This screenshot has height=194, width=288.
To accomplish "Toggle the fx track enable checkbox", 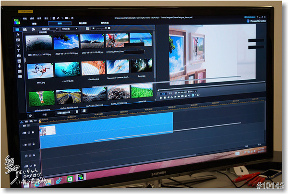I will pos(30,156).
